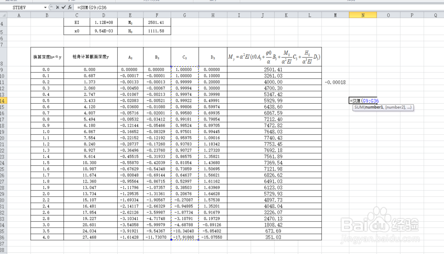Select My value 673.69
The width and height of the screenshot is (444, 254).
tap(274, 231)
